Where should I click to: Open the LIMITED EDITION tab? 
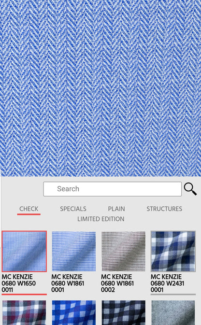[101, 219]
